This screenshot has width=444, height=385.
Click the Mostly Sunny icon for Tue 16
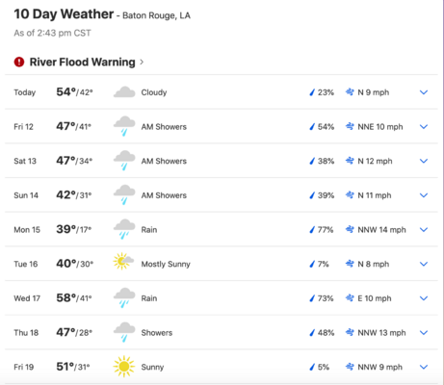click(123, 261)
